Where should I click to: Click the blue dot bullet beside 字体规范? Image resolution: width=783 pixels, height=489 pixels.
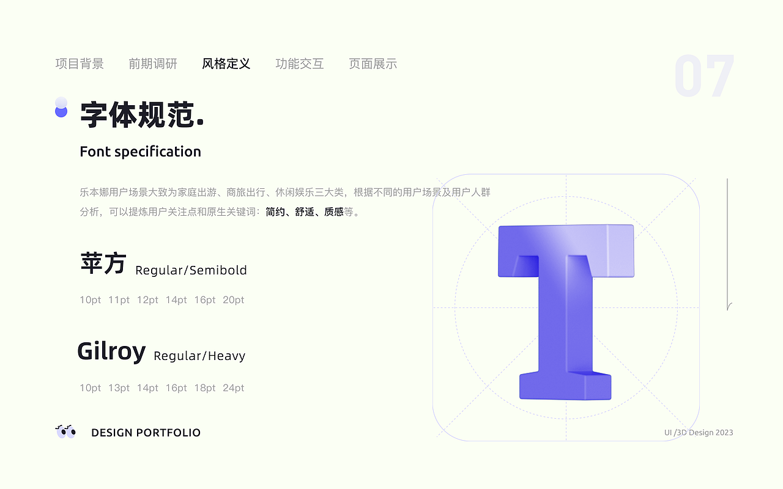point(61,108)
